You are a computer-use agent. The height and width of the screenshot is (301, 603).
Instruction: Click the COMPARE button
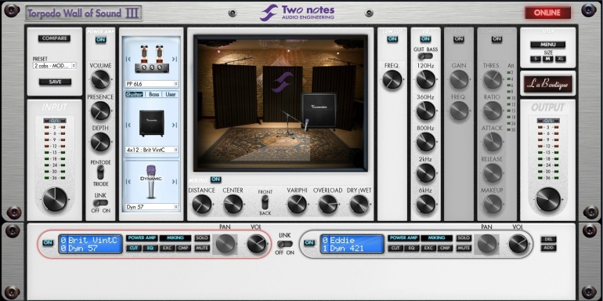pos(54,38)
